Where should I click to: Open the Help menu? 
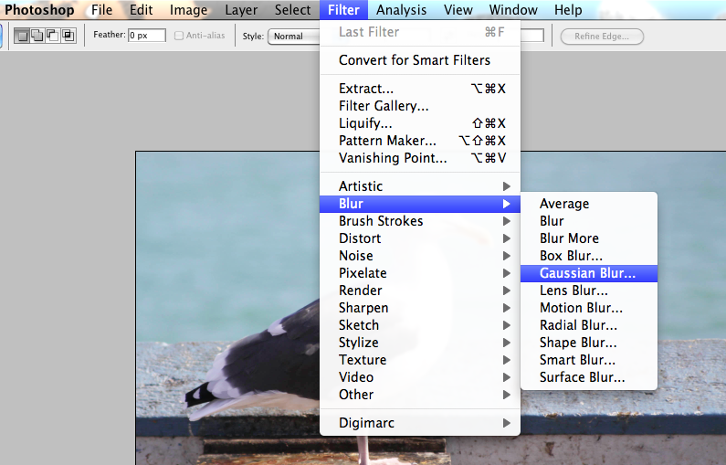tap(568, 10)
